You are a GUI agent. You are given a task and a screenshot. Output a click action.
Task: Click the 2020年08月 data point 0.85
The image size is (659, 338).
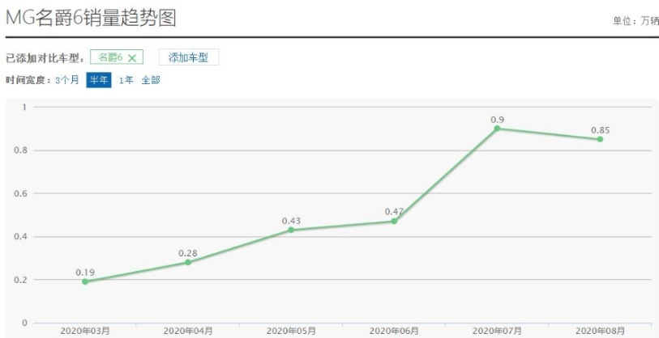click(600, 139)
